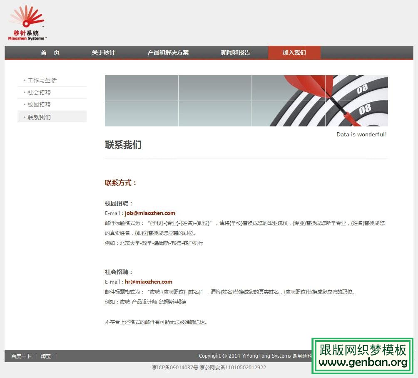Click the Data is wonderful! tagline text
This screenshot has width=418, height=378.
click(361, 134)
